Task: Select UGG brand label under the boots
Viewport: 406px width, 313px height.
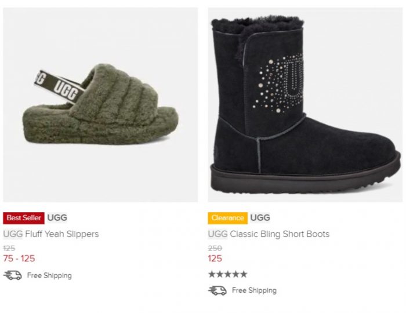Action: [260, 218]
